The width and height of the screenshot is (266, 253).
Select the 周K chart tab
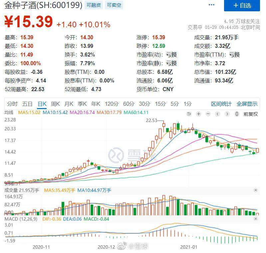click(x=55, y=104)
